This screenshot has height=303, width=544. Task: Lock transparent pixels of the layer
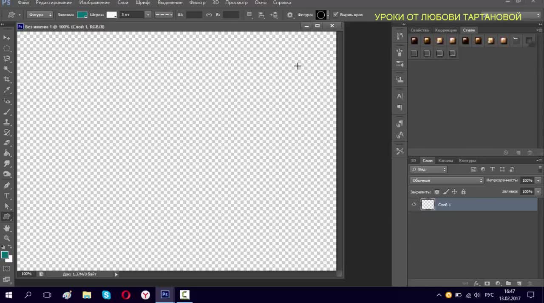coord(437,192)
